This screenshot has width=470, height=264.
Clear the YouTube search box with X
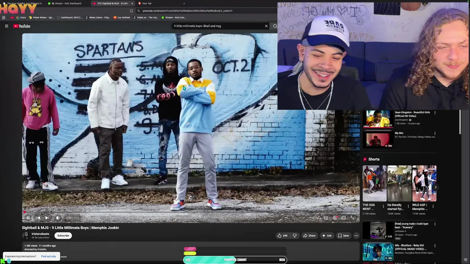pyautogui.click(x=266, y=26)
